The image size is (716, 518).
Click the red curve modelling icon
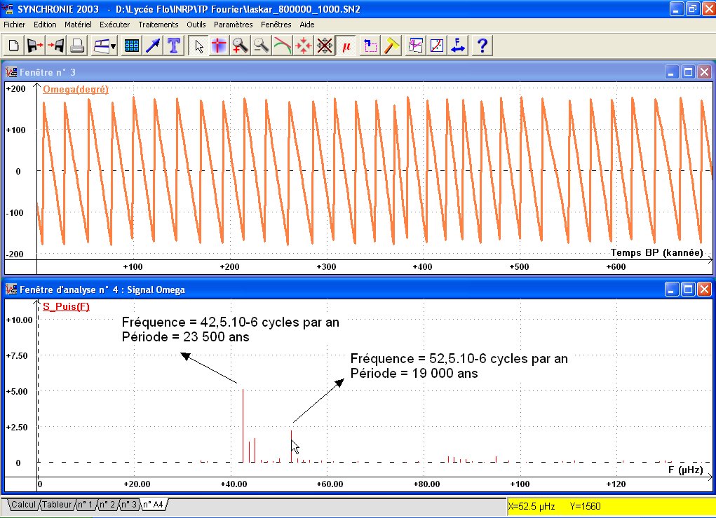pos(282,46)
